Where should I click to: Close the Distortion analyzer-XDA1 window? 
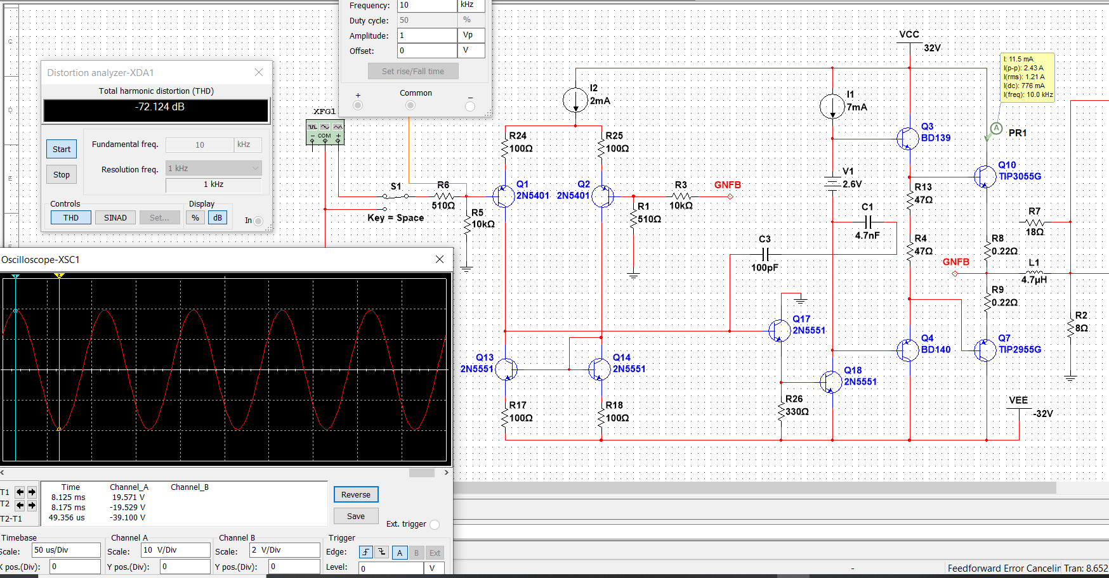(259, 72)
